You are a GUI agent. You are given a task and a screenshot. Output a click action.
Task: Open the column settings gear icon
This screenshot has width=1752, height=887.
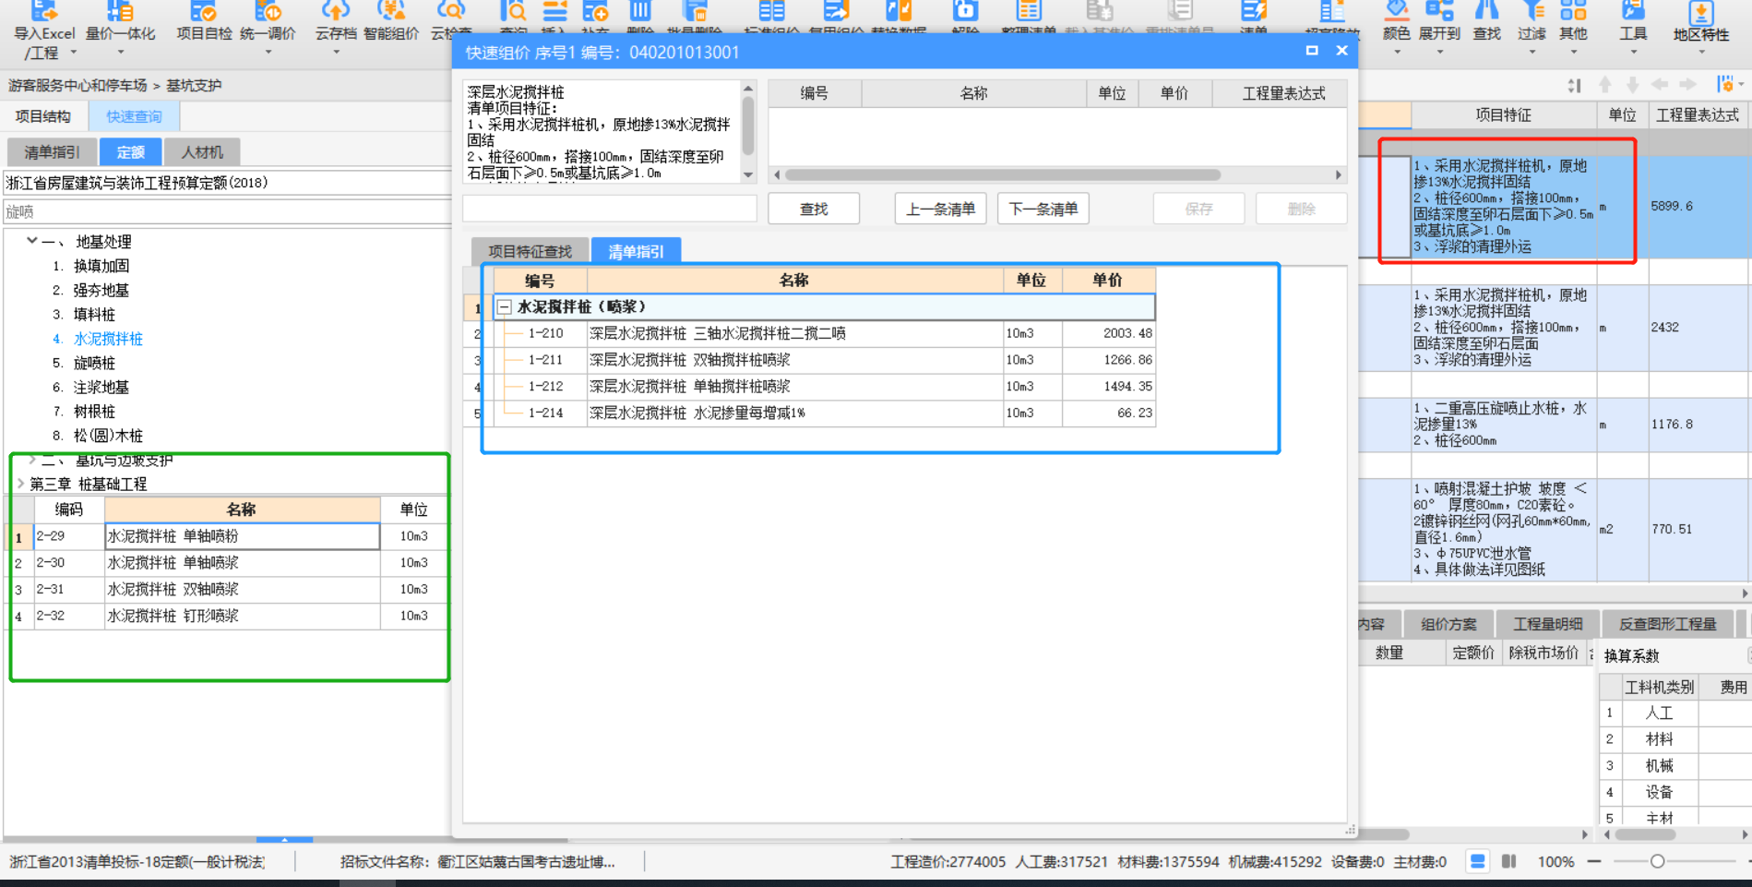pos(1724,85)
